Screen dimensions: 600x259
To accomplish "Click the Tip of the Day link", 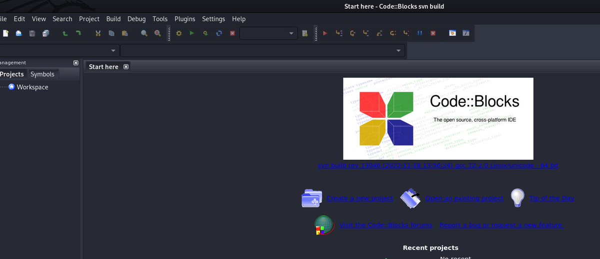I will [x=552, y=198].
